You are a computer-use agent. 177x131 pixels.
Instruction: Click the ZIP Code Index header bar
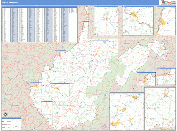click(40, 7)
